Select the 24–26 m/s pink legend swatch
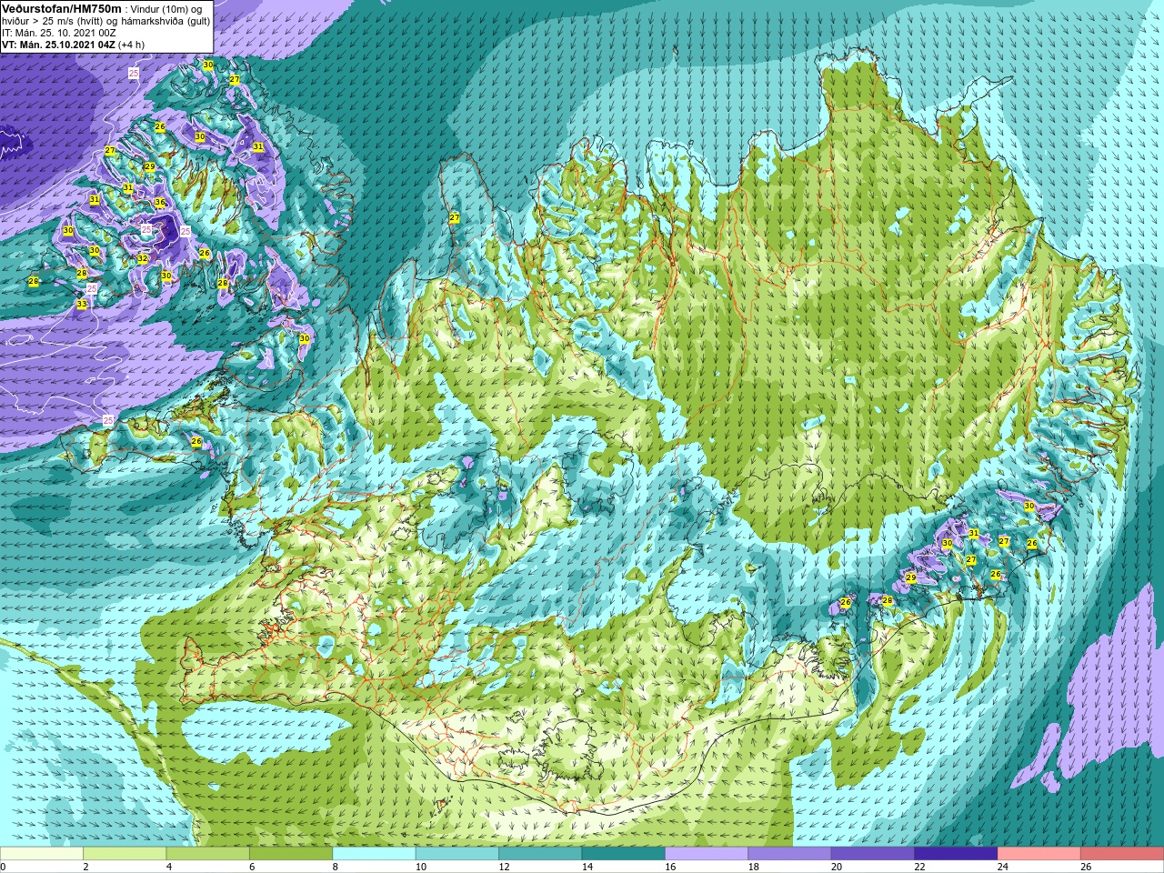 [x=1039, y=853]
